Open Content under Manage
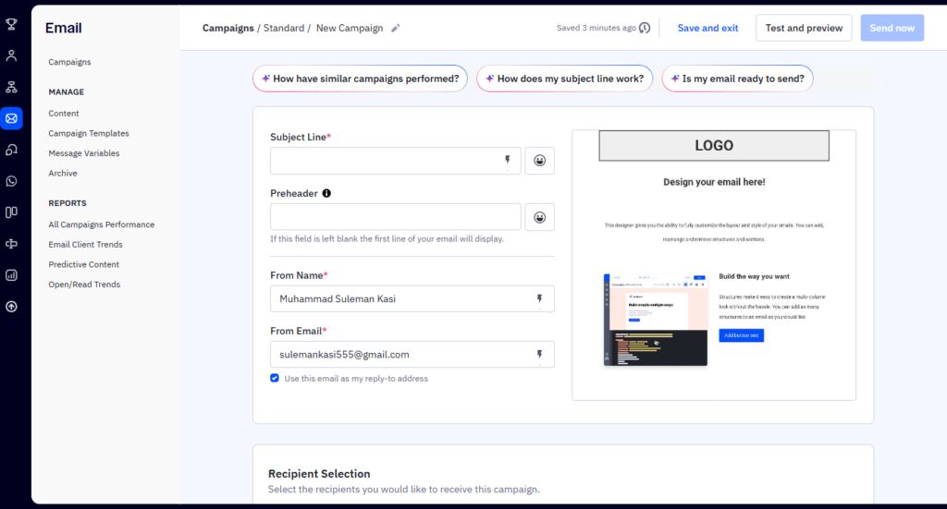 (64, 114)
